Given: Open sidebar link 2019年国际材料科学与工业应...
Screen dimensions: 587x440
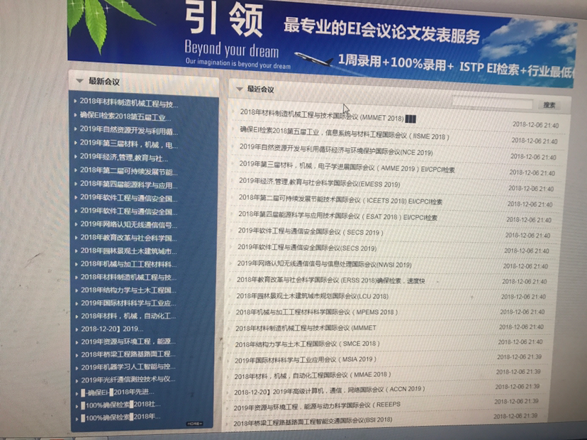Looking at the screenshot, I should (128, 303).
